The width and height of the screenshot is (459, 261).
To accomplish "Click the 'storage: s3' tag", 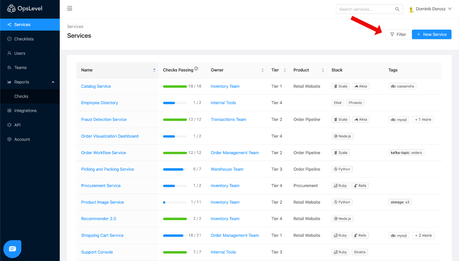I will click(x=400, y=202).
